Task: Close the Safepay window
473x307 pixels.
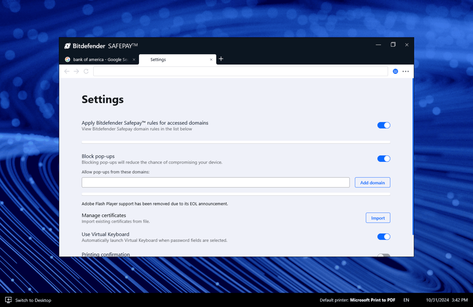Action: 406,45
